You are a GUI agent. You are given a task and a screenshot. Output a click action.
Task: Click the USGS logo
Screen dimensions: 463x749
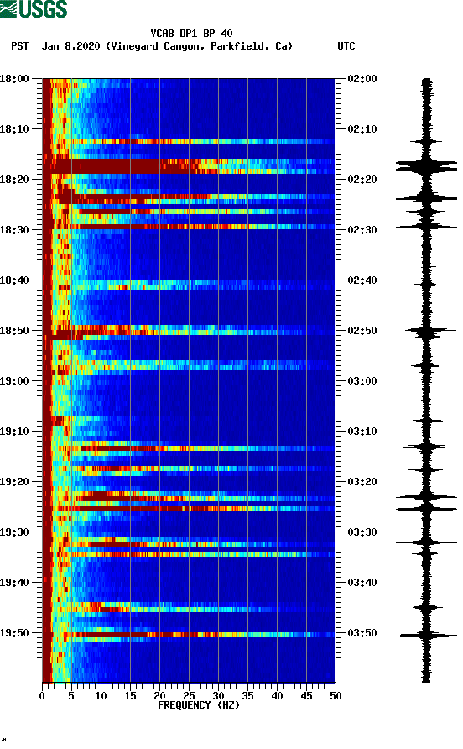pos(34,8)
